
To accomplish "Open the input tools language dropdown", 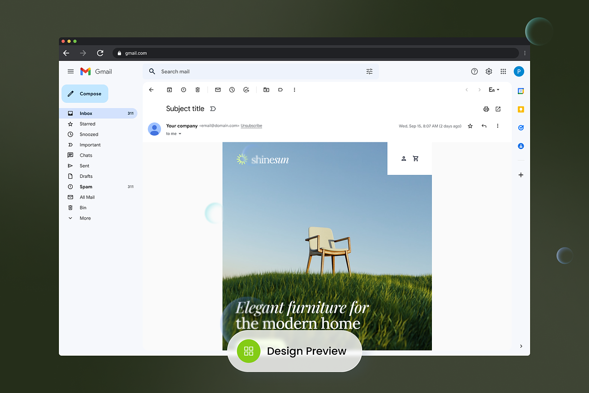I will [x=494, y=90].
